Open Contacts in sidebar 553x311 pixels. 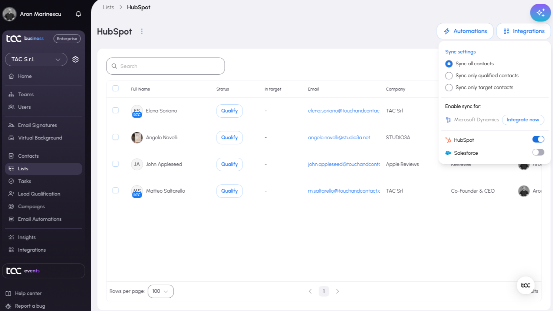tap(43, 156)
